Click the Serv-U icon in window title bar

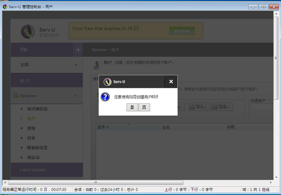5,7
